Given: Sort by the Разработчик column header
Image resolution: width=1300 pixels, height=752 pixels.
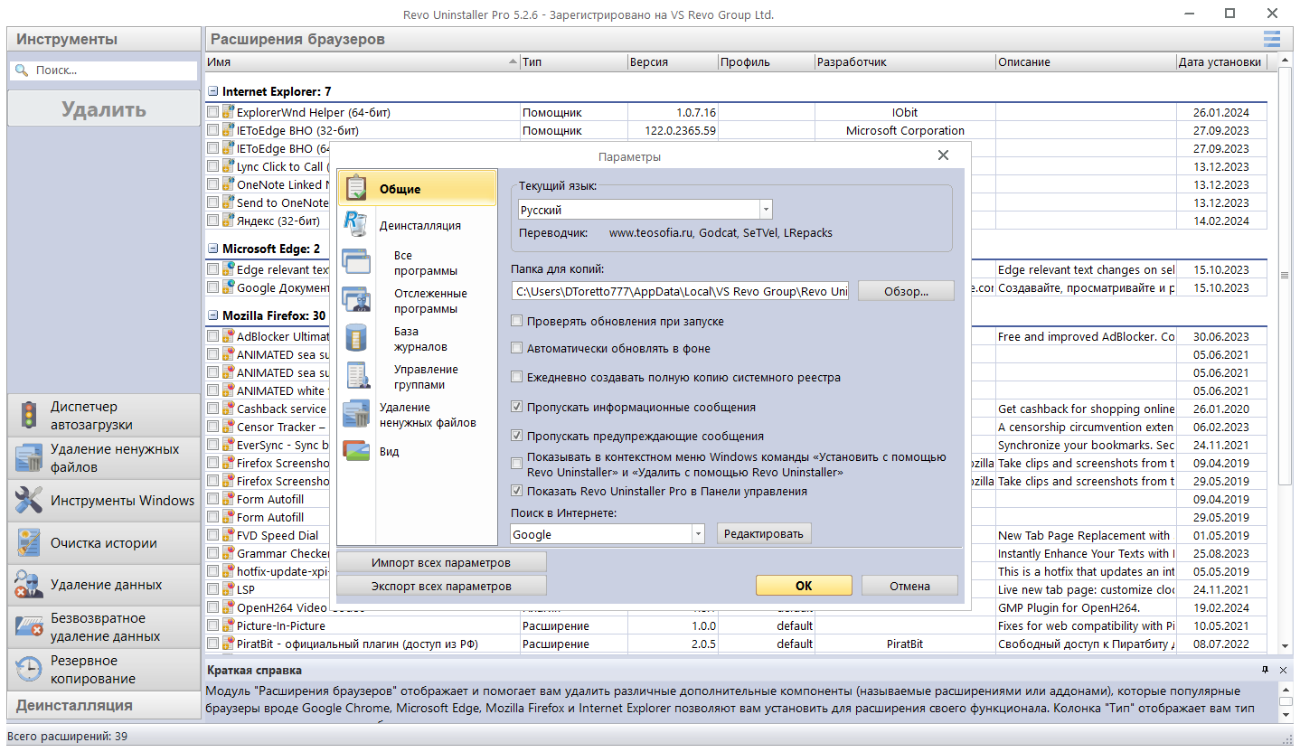Looking at the screenshot, I should point(905,61).
